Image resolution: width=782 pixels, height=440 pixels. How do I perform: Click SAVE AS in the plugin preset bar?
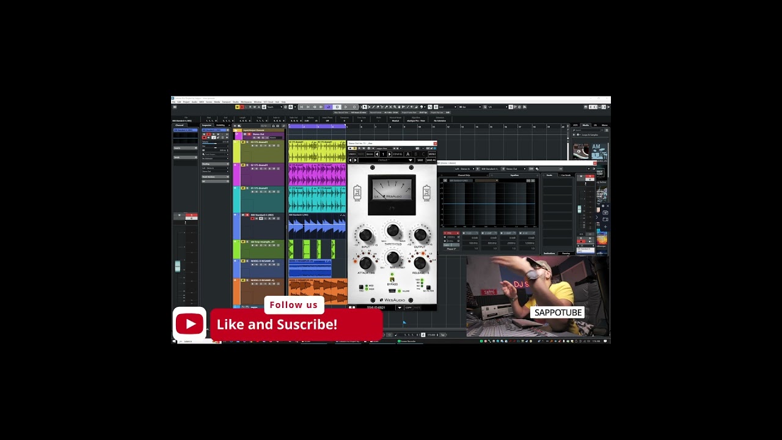coord(431,160)
